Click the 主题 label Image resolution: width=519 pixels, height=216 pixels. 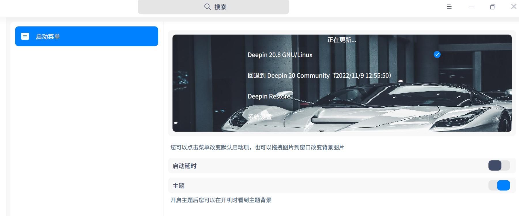coord(178,186)
